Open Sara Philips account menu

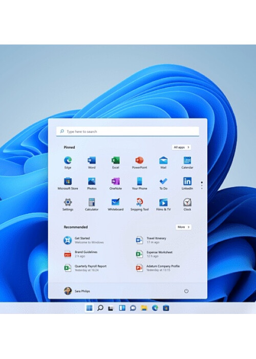tap(77, 291)
